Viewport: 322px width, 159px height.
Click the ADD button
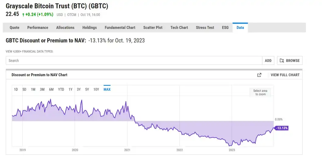tap(268, 61)
